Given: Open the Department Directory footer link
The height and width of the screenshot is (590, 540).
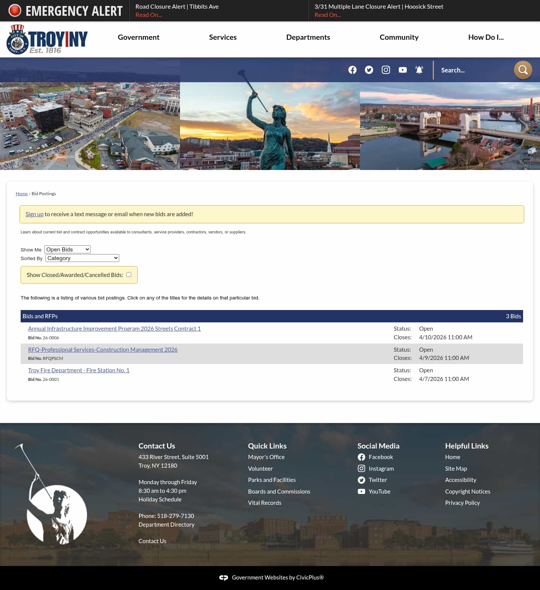Looking at the screenshot, I should 166,525.
